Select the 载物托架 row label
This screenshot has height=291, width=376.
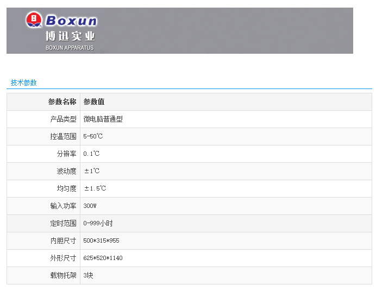[63, 275]
